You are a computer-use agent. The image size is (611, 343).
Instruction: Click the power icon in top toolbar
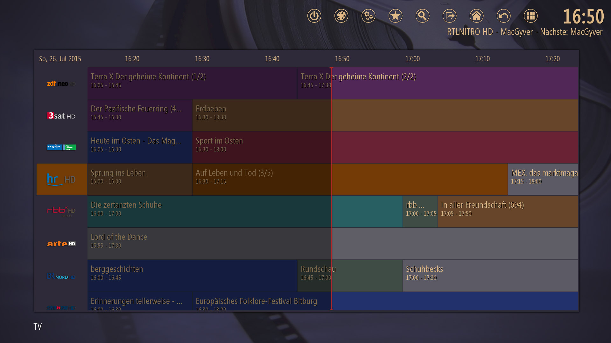coord(314,16)
